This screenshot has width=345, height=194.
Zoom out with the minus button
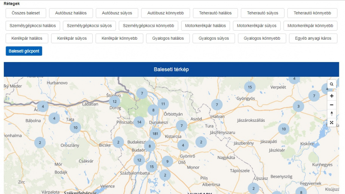(331, 105)
